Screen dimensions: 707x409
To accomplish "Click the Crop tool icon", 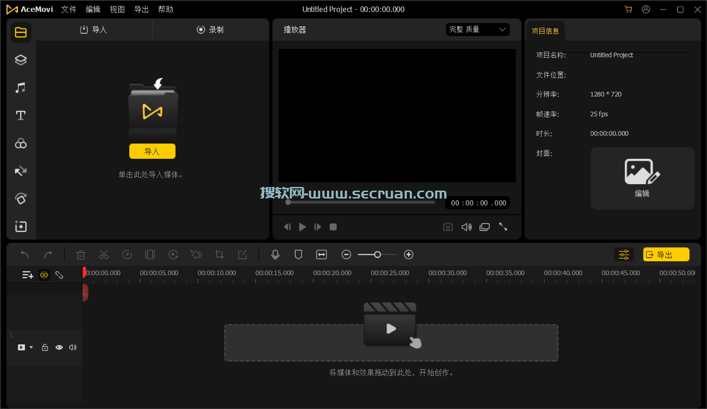I will 219,254.
